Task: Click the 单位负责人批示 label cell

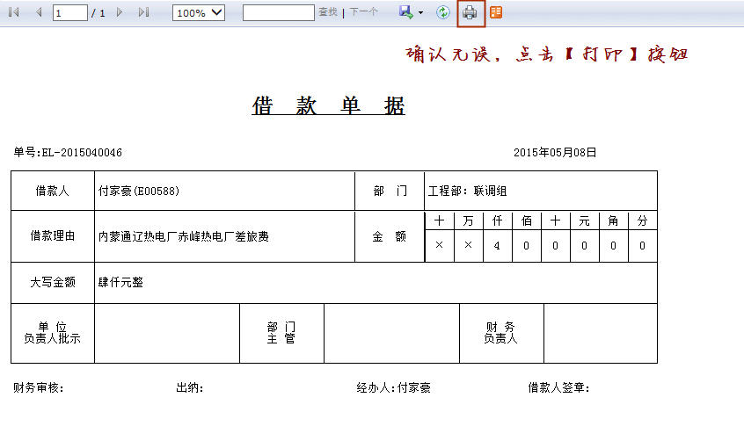Action: [x=53, y=333]
